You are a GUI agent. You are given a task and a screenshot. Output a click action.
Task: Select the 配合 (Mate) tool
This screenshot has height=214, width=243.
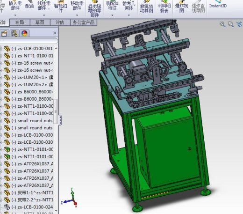[x=29, y=5]
